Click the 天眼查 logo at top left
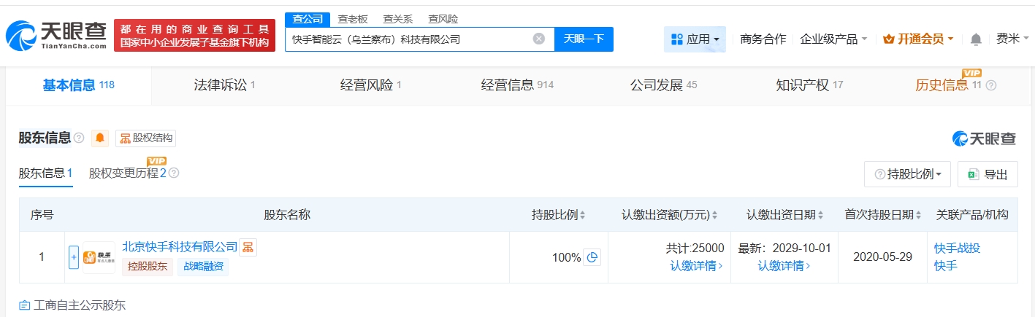This screenshot has width=1035, height=317. [56, 35]
